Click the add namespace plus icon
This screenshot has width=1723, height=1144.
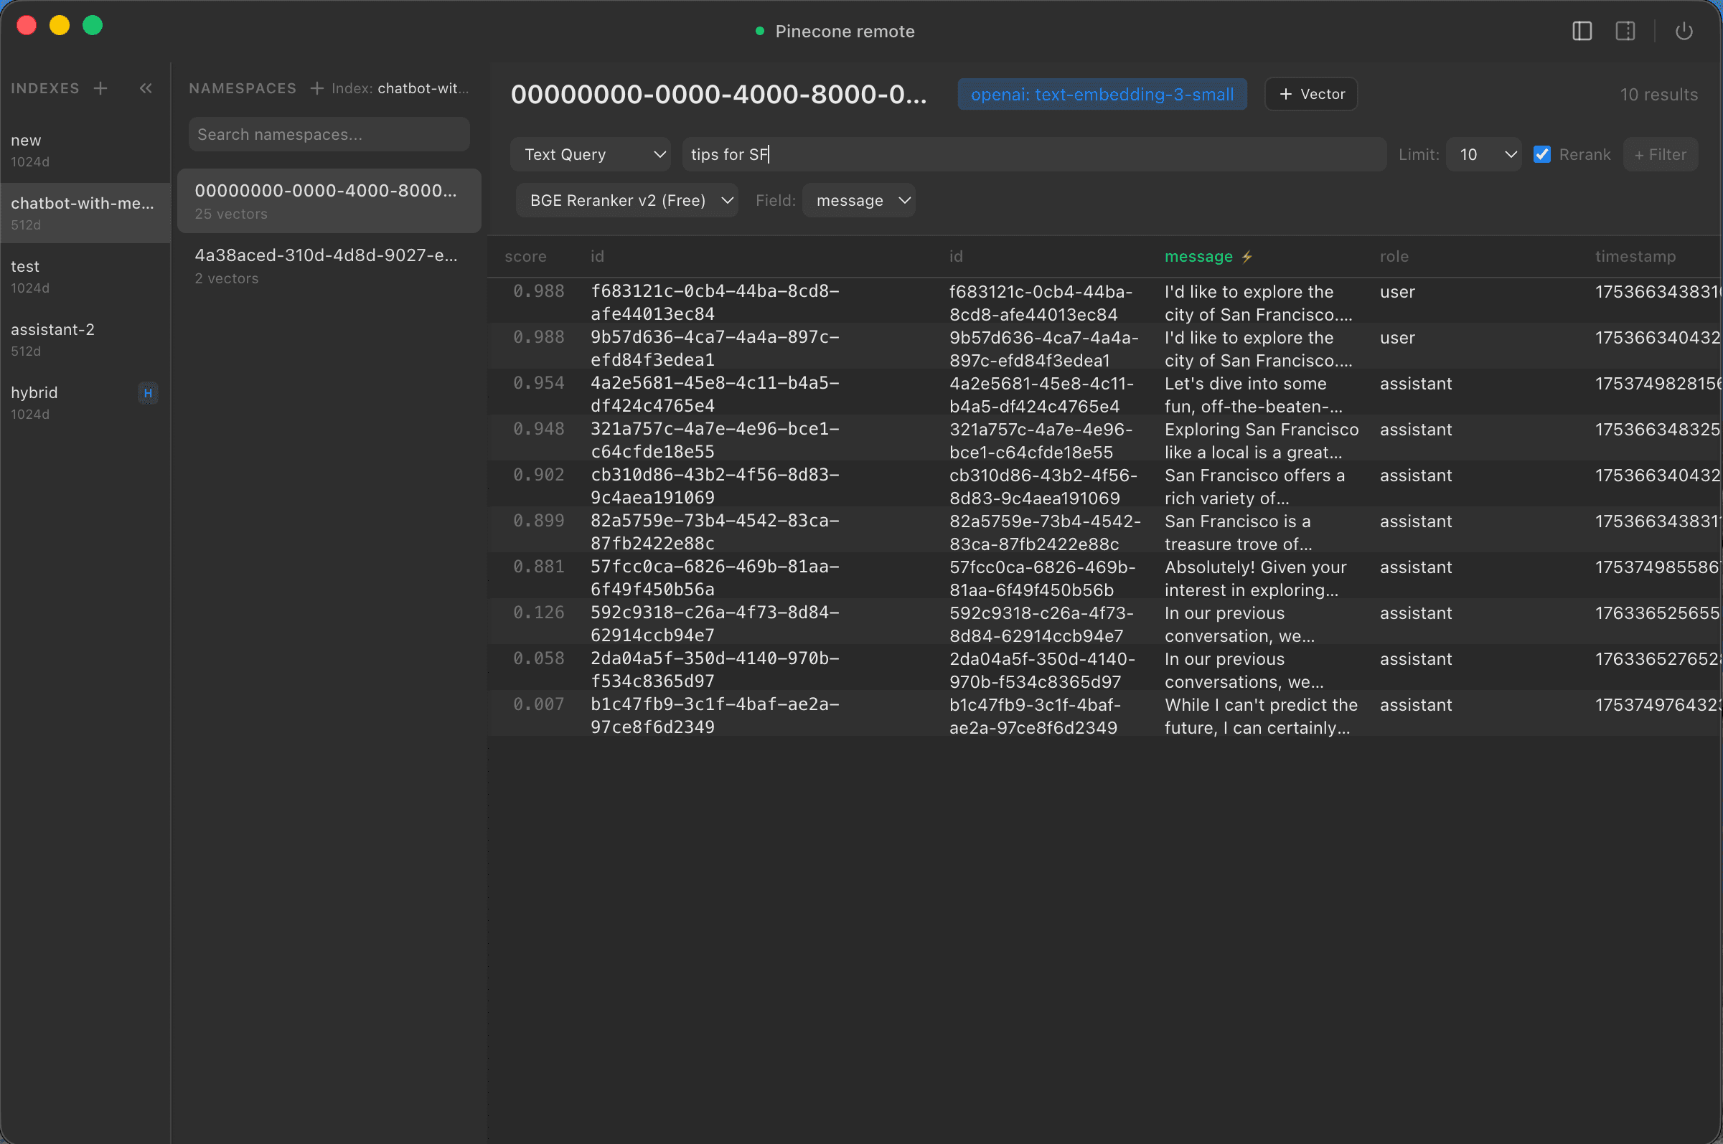tap(316, 88)
